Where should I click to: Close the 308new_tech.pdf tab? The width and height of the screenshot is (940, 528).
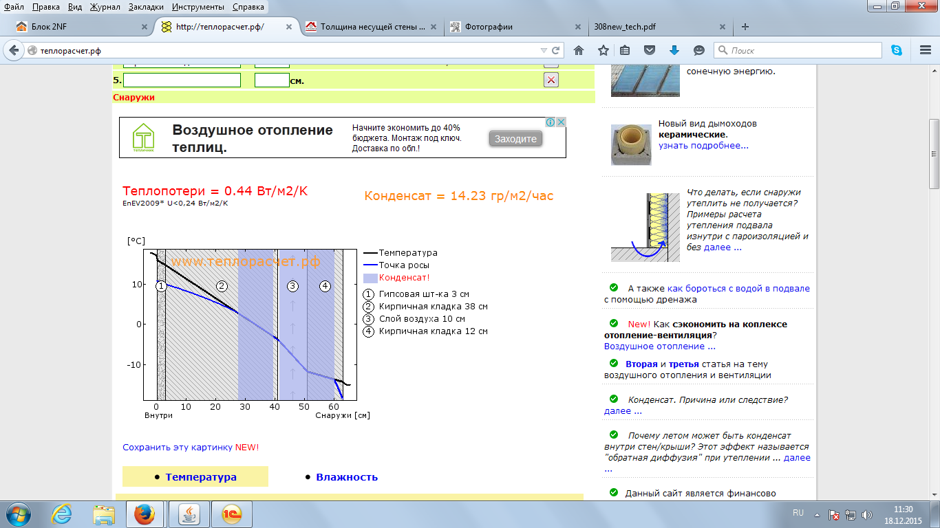click(723, 27)
